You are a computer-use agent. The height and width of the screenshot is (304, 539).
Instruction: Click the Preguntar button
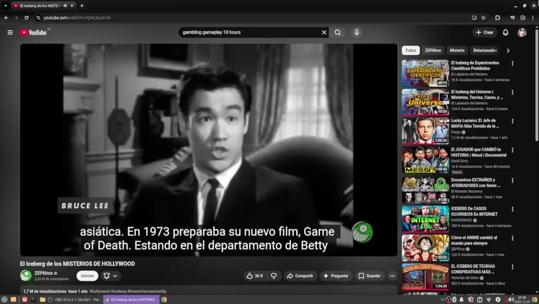[336, 276]
